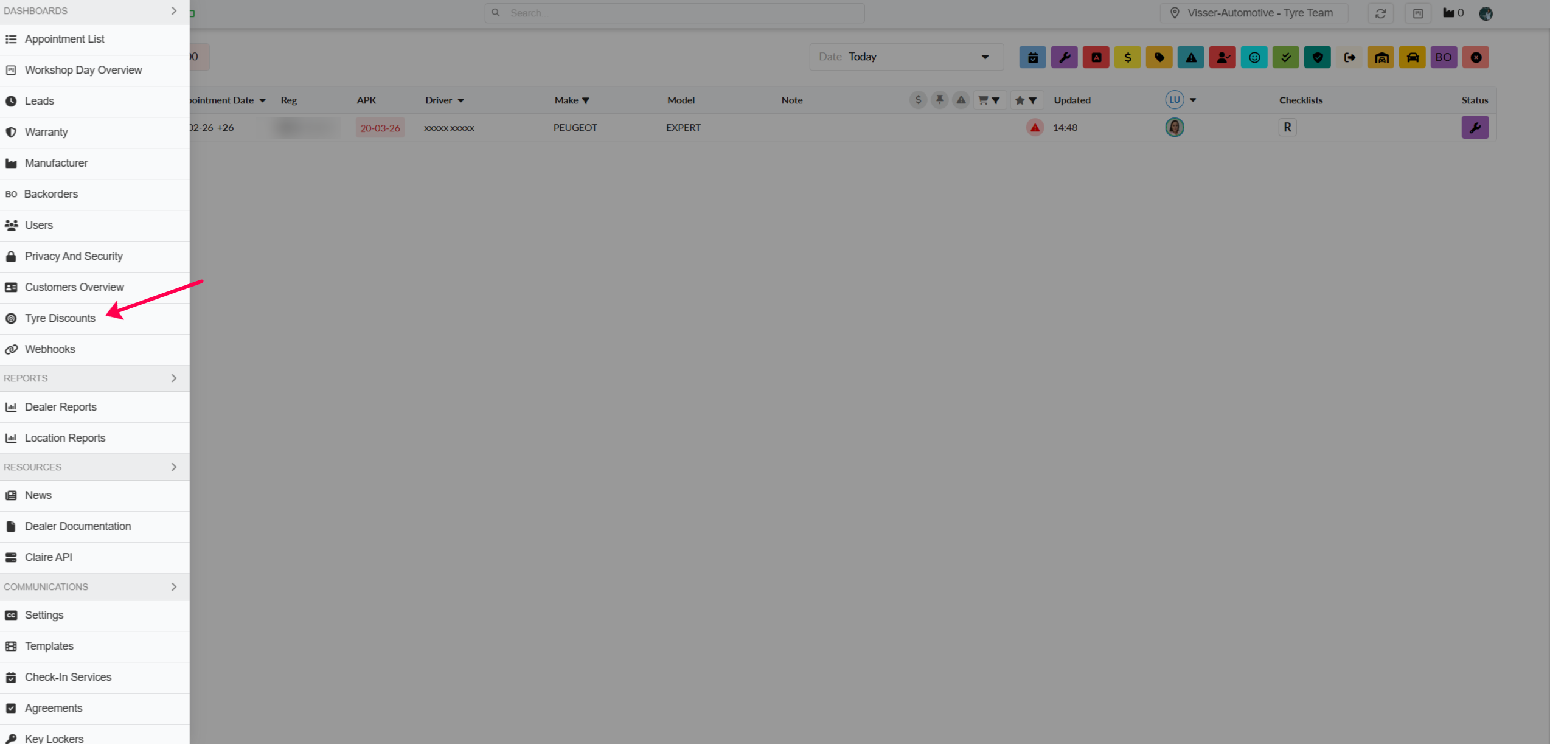Click the red canceled status filter swatch
Image resolution: width=1550 pixels, height=744 pixels.
1475,57
